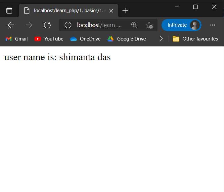
Task: Open Settings and more ellipsis menu
Action: point(212,25)
